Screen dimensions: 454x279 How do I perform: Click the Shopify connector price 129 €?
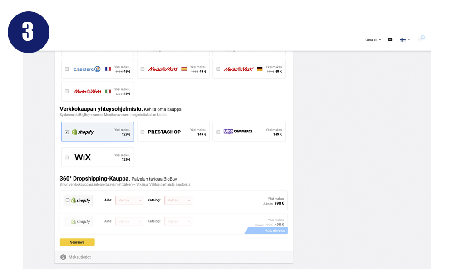click(126, 134)
